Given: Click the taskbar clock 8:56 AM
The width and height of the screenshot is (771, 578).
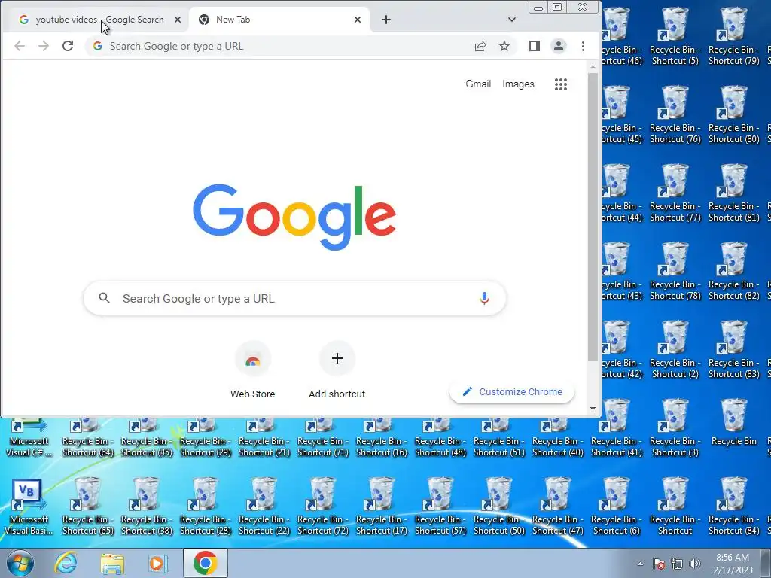Looking at the screenshot, I should (733, 564).
